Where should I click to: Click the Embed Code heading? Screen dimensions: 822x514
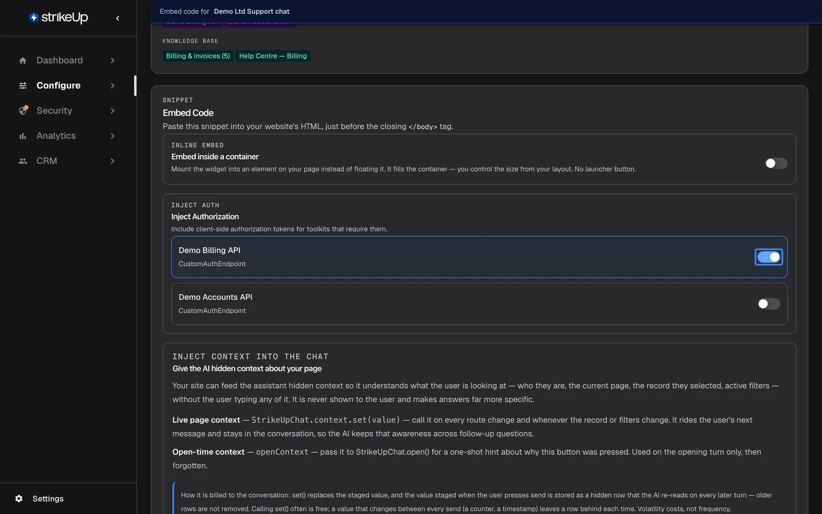tap(188, 113)
